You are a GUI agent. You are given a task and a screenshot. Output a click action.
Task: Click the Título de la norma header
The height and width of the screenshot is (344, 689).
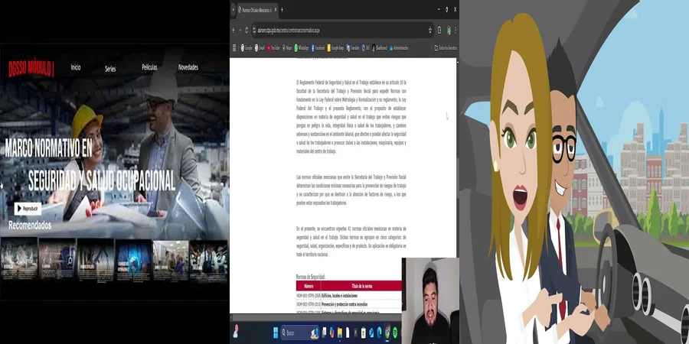pyautogui.click(x=361, y=286)
